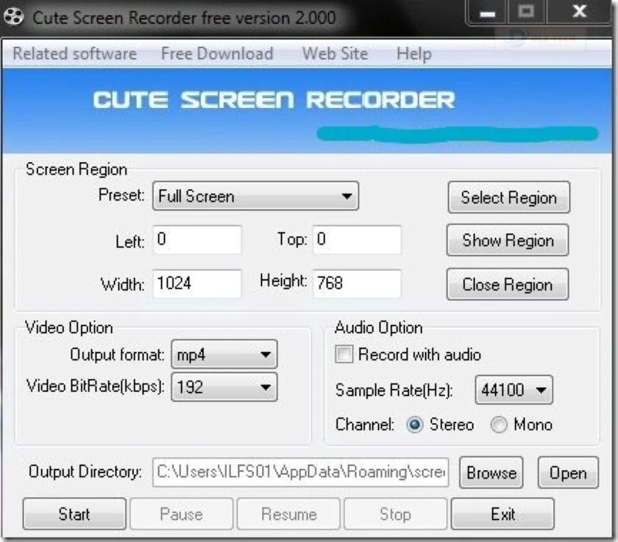Open the Web Site menu
Viewport: 618px width, 542px height.
[335, 54]
